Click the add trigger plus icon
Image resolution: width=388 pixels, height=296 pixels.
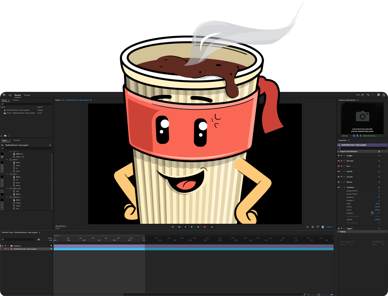50,145
